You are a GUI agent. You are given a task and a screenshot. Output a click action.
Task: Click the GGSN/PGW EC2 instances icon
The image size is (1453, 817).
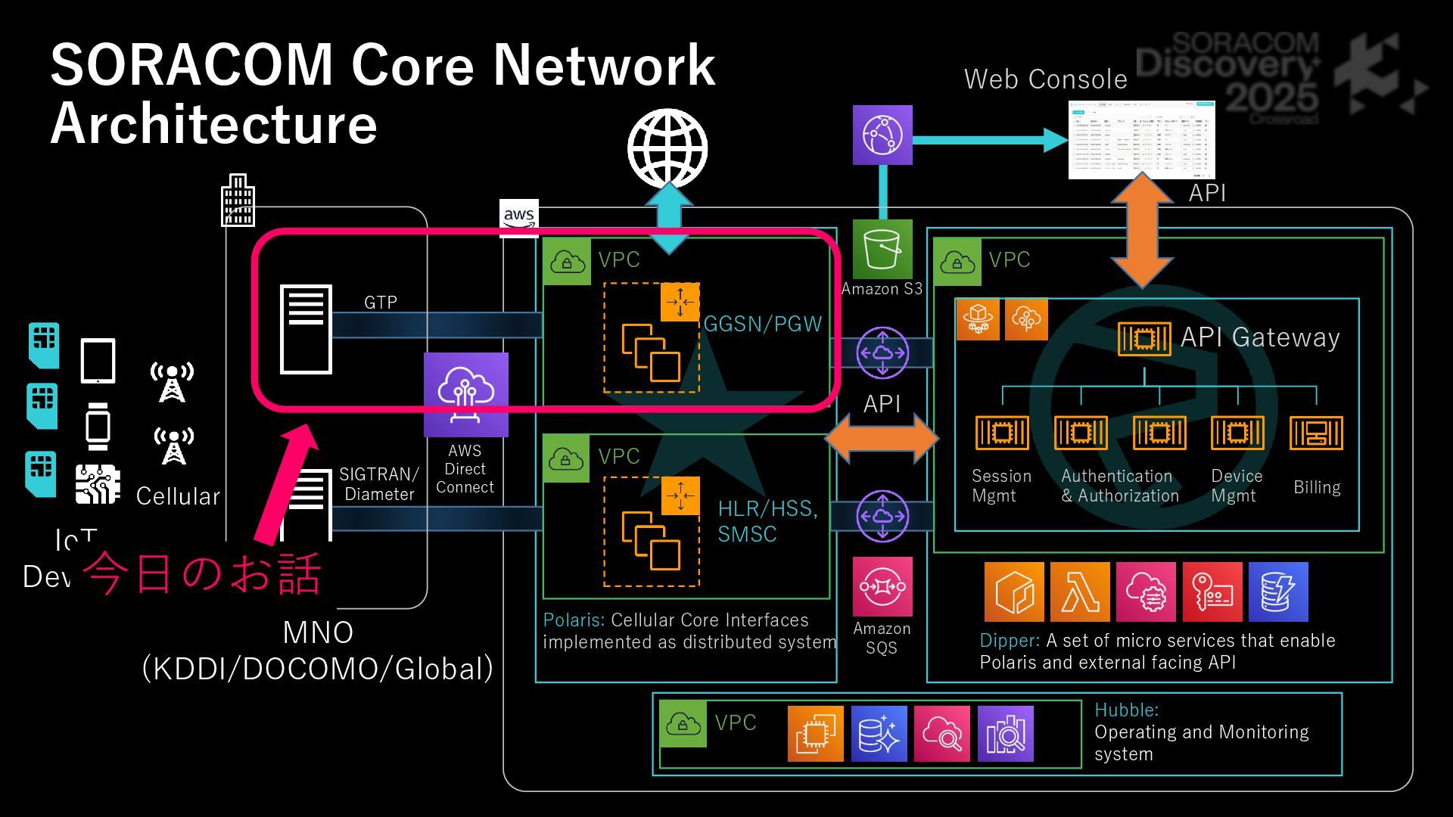coord(651,353)
